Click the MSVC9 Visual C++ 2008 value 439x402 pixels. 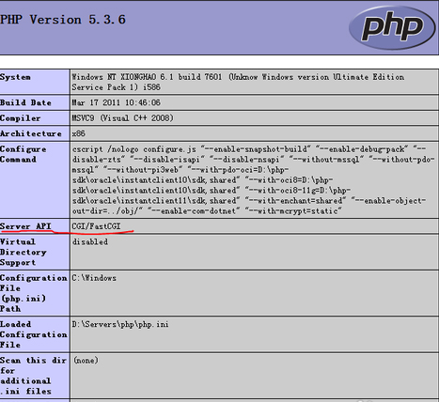click(x=122, y=118)
